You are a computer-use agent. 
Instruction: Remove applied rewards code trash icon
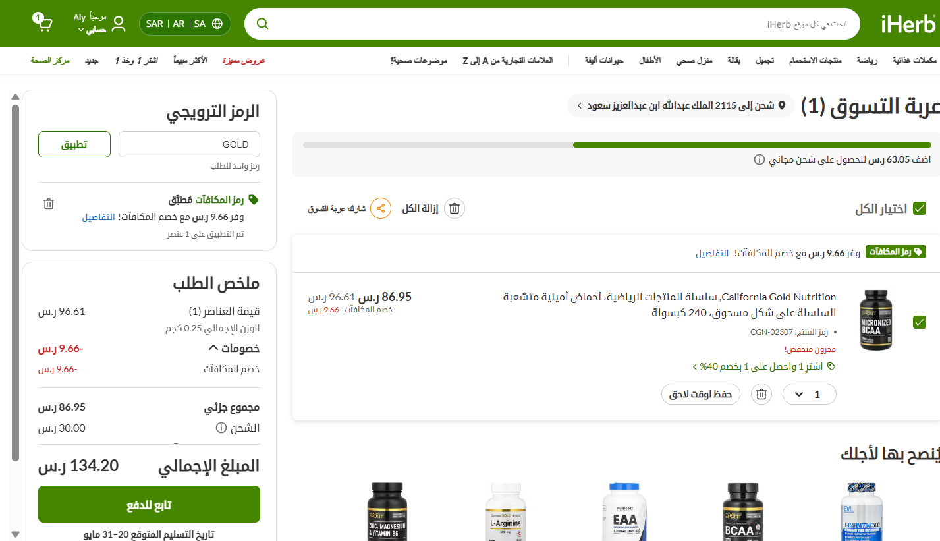coord(49,204)
